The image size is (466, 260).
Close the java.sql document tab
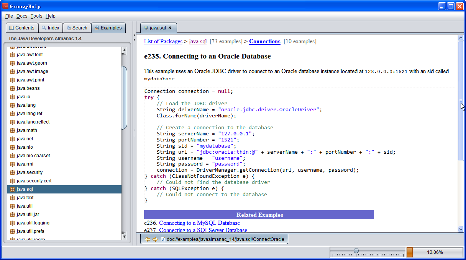170,28
